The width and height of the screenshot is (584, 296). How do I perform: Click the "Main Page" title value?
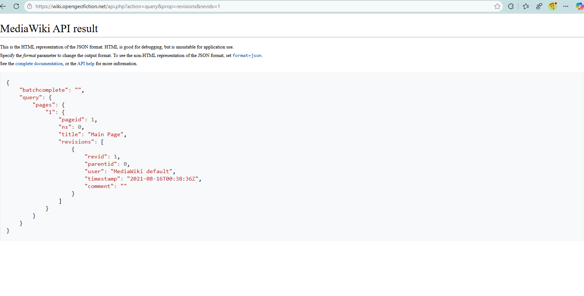[x=106, y=134]
